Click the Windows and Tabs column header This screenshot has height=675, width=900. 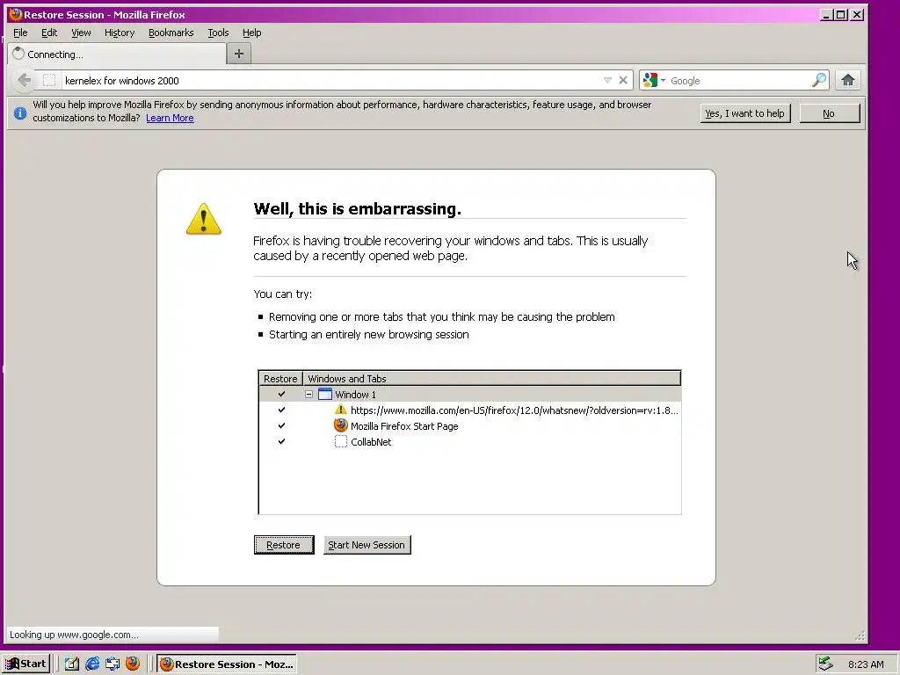click(492, 379)
